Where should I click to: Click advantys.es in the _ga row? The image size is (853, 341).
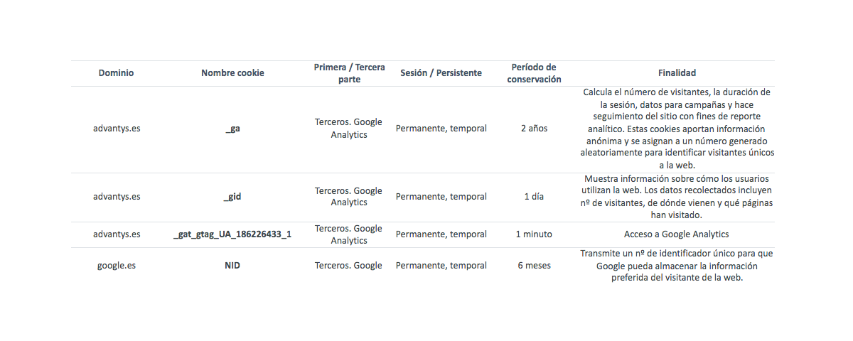[x=117, y=129]
